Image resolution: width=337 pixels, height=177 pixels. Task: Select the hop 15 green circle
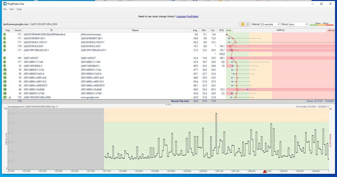(4, 90)
